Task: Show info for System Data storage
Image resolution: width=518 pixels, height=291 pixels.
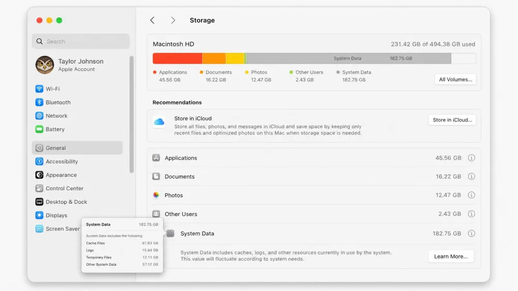Action: [x=471, y=233]
